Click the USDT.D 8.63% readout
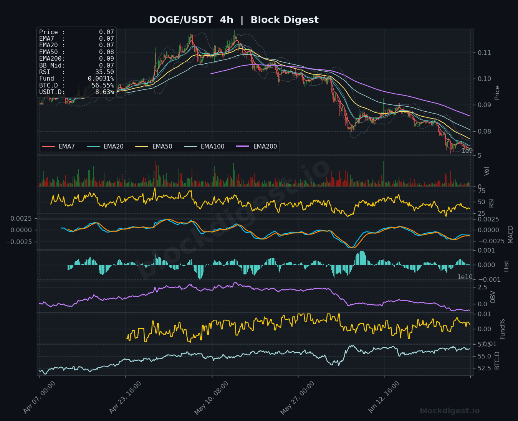Image resolution: width=518 pixels, height=421 pixels. click(76, 92)
